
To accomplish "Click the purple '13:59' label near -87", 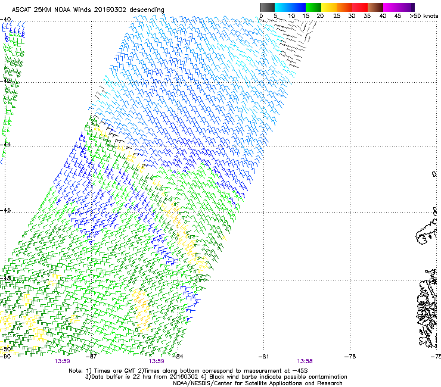I will (x=62, y=361).
